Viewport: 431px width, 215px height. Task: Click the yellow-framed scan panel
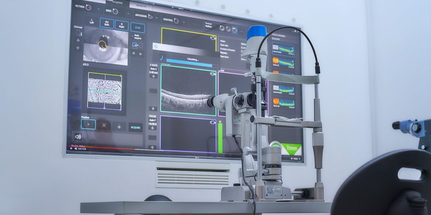click(x=189, y=40)
